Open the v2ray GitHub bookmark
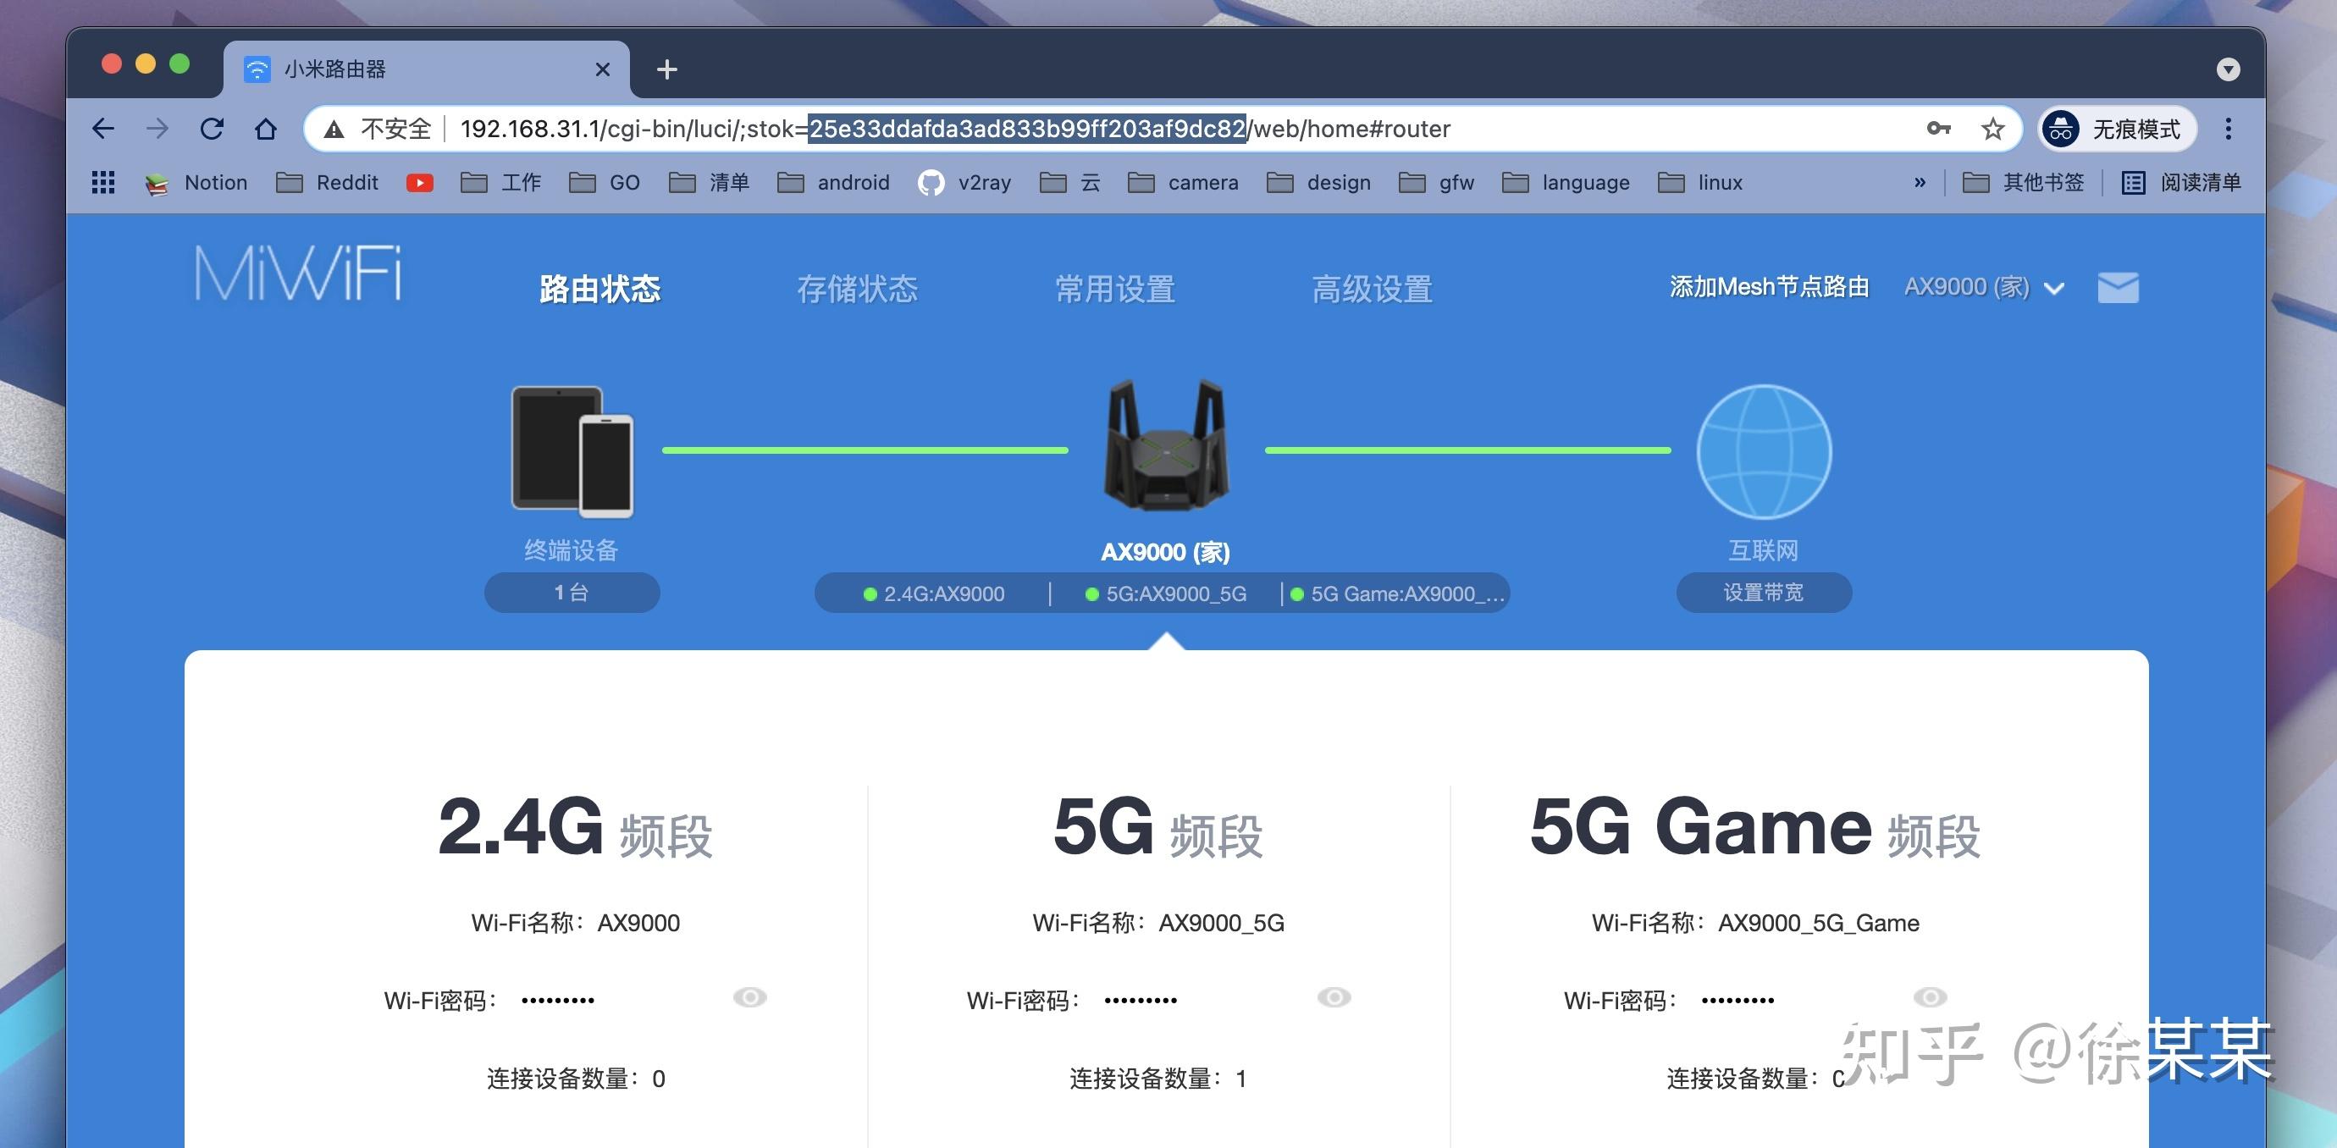The width and height of the screenshot is (2337, 1148). click(x=964, y=182)
